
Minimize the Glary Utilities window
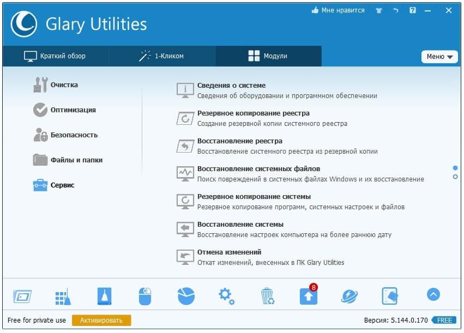(427, 11)
